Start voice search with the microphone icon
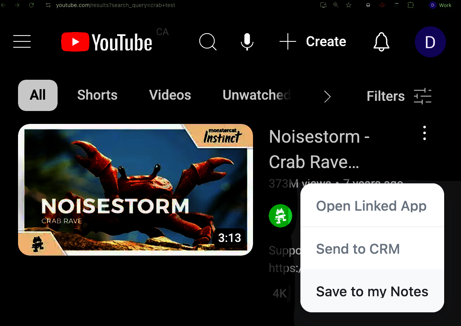The image size is (461, 326). [x=247, y=42]
